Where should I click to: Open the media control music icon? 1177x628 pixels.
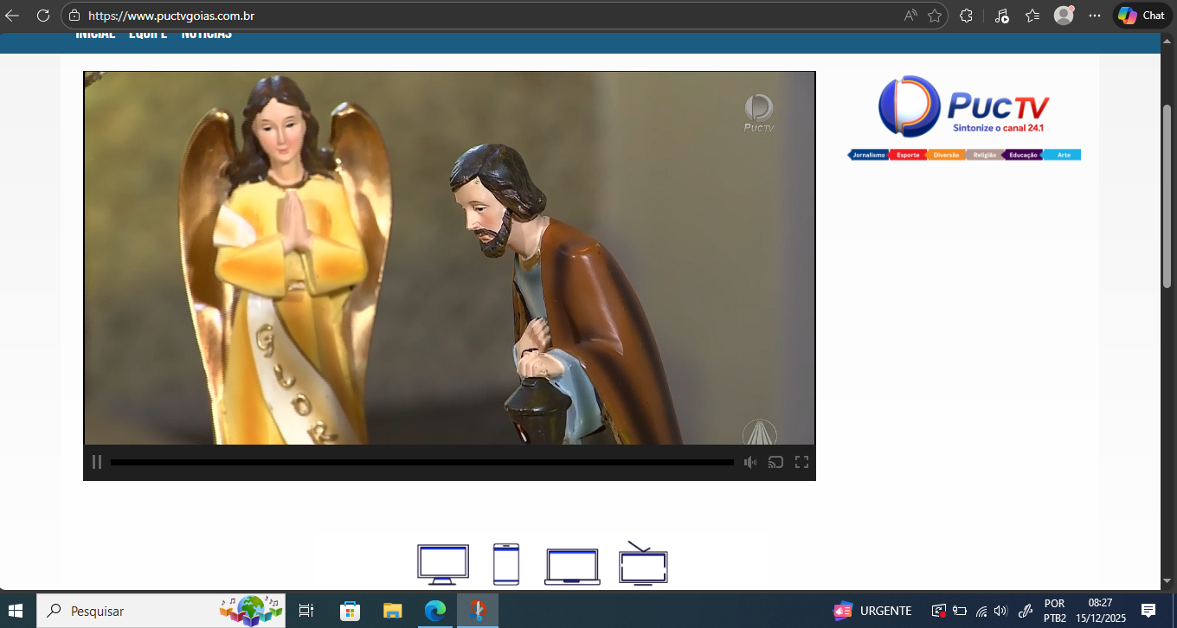1001,16
